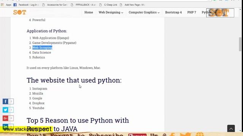This screenshot has width=243, height=136.
Task: Click the Game Developments (Pygame) list item
Action: 54,43
